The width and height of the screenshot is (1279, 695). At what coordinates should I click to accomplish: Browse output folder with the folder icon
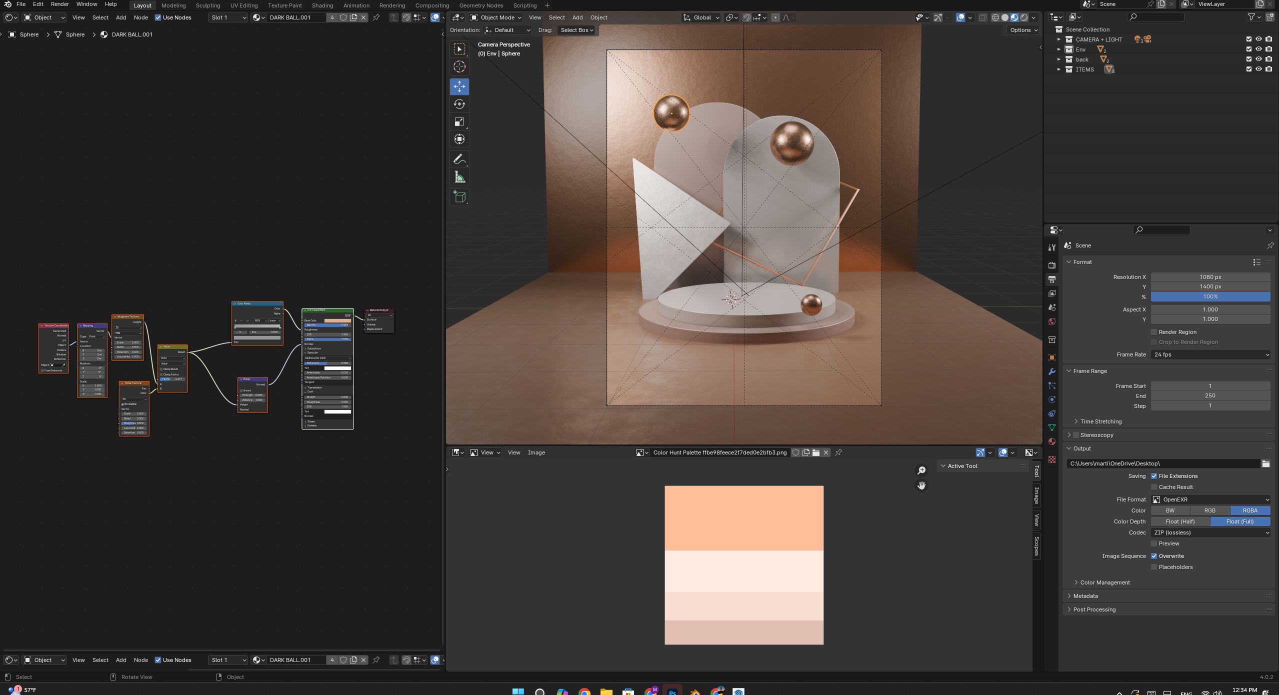click(1266, 463)
